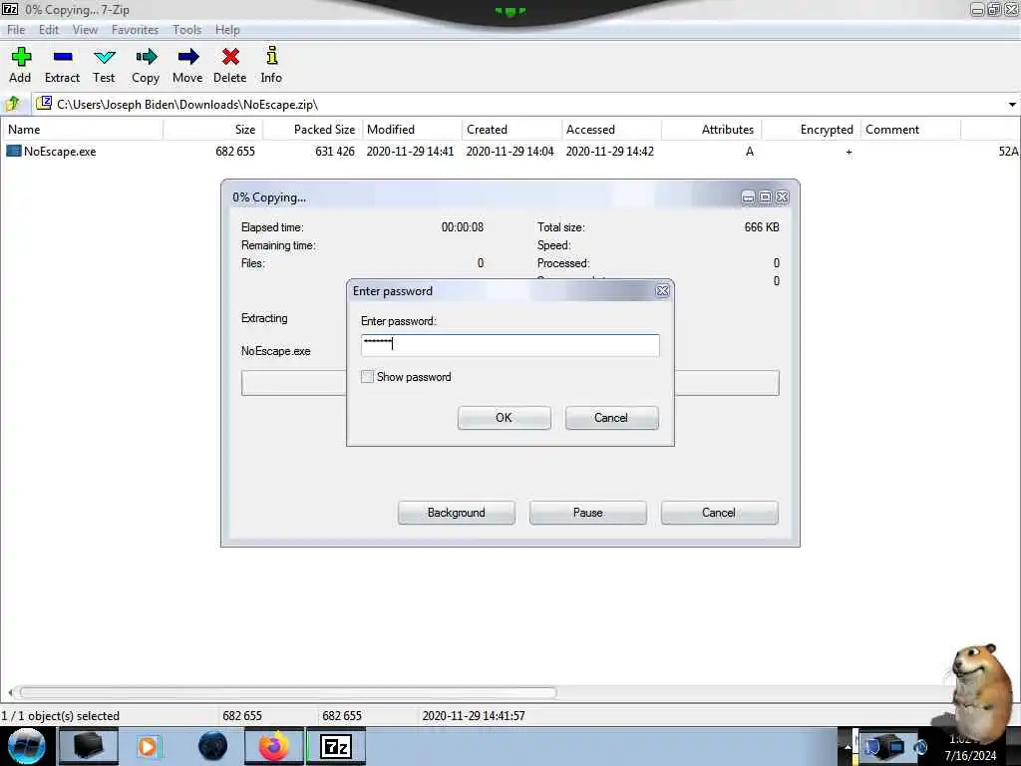Click the horizontal scrollbar of file list
The width and height of the screenshot is (1021, 766).
pos(287,692)
